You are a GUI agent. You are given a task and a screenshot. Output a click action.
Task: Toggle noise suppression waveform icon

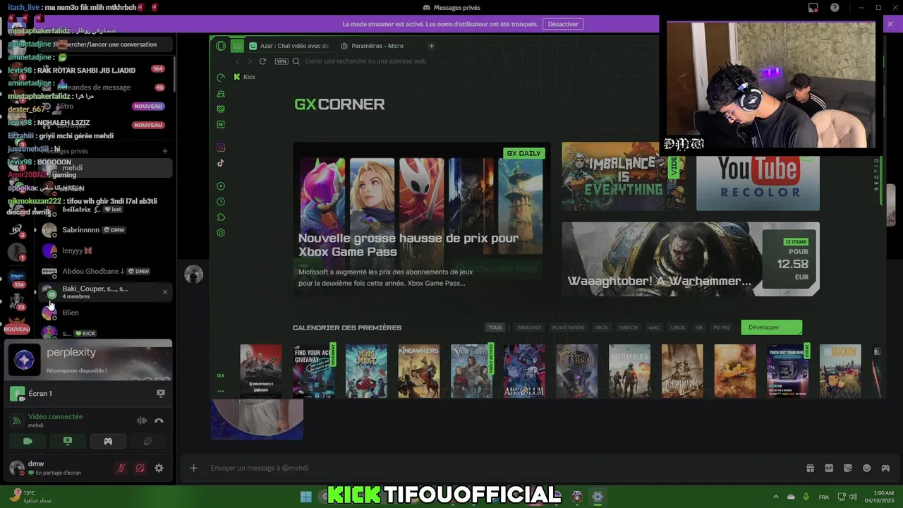pyautogui.click(x=142, y=421)
